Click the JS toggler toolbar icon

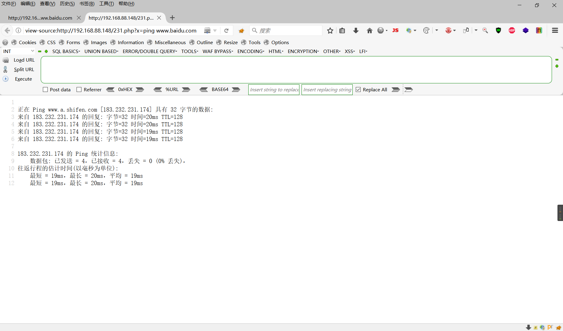395,30
